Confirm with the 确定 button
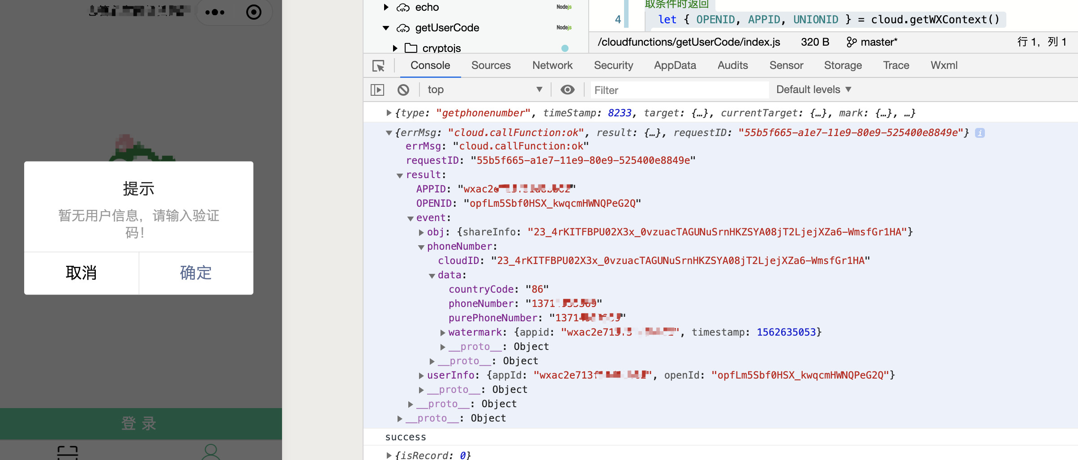1078x460 pixels. pos(196,273)
